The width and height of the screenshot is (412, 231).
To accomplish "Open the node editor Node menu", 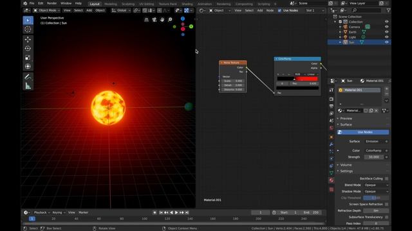I will (270, 10).
